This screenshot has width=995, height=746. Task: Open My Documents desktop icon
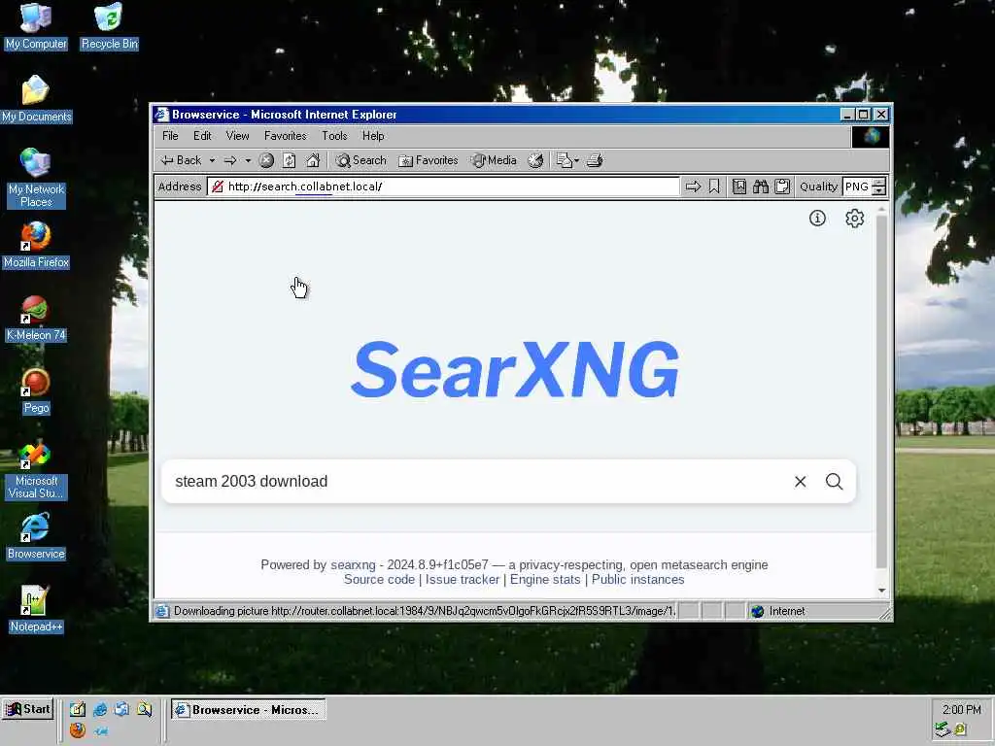coord(36,100)
